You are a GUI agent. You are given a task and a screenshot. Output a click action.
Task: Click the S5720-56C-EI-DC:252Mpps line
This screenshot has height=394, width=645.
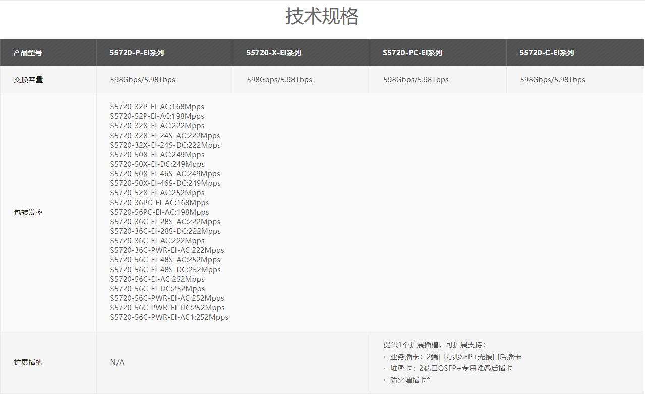click(x=157, y=289)
